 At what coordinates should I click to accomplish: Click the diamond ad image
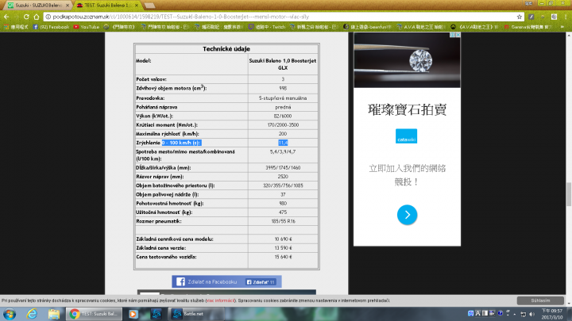tap(407, 60)
